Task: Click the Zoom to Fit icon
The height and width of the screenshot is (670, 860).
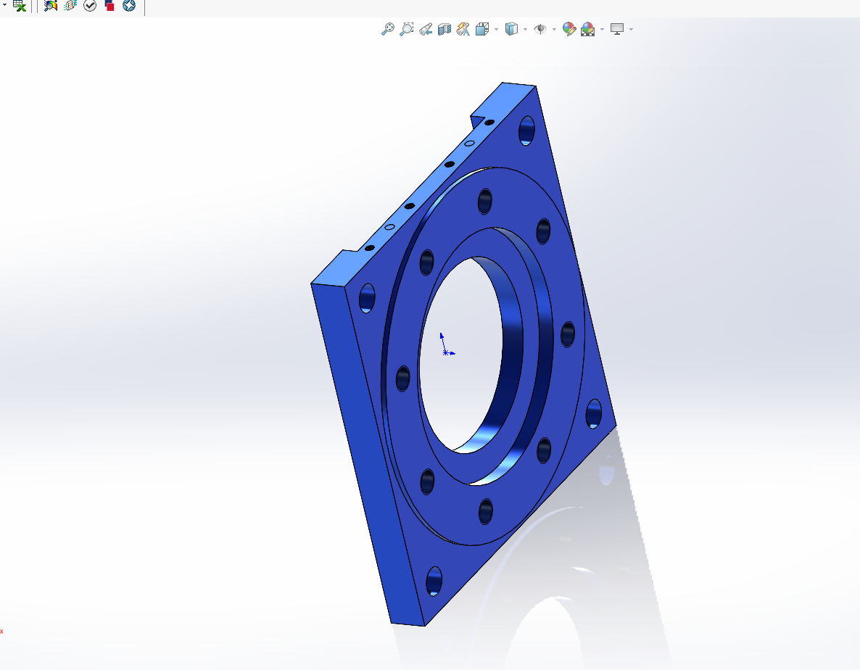Action: pyautogui.click(x=388, y=29)
